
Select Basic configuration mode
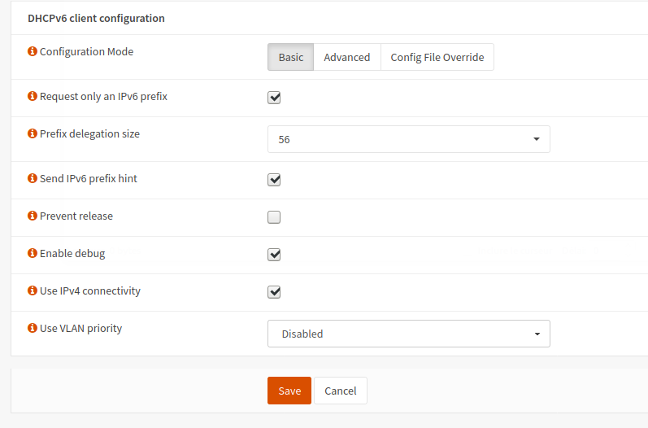coord(290,58)
